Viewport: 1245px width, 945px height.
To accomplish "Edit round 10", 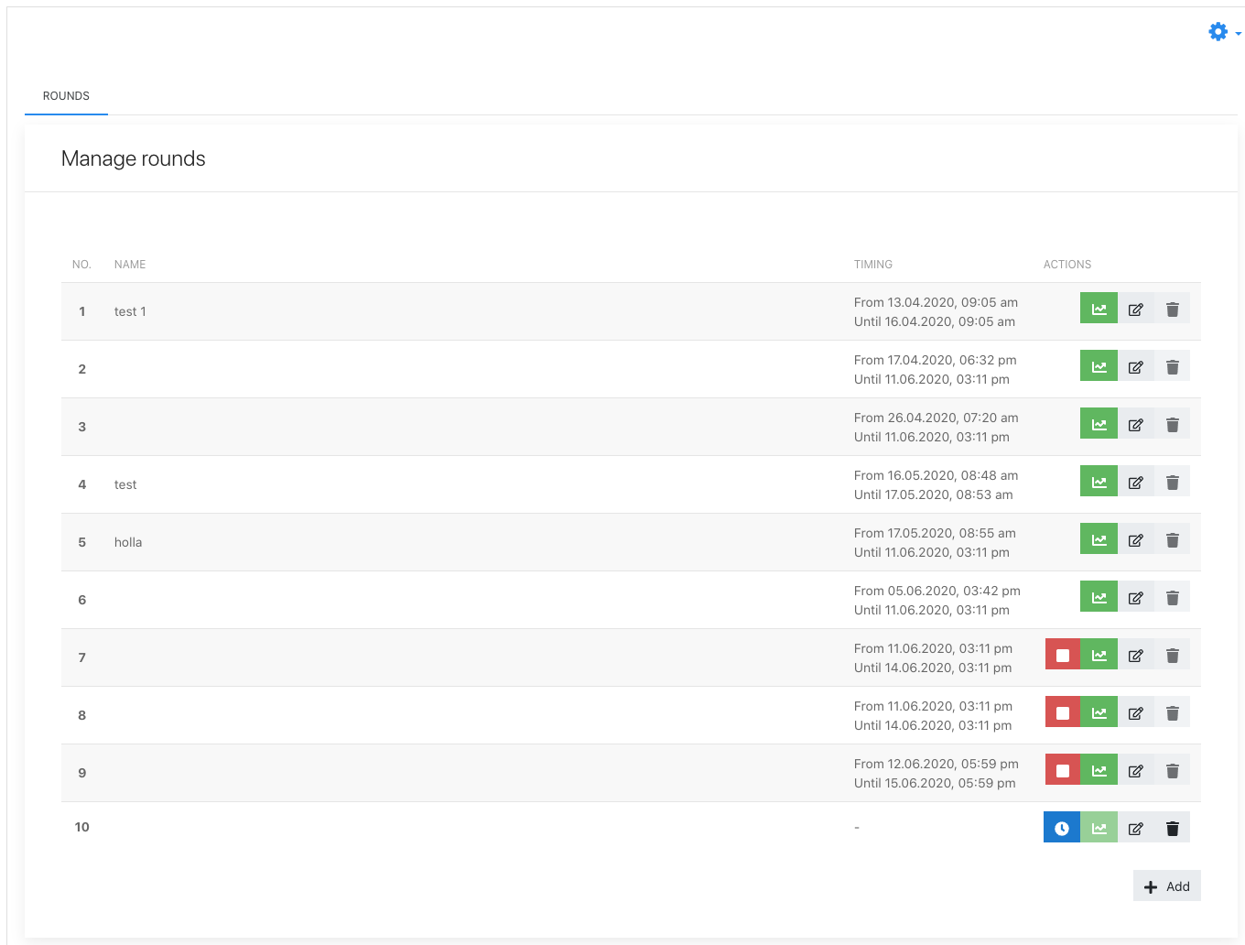I will click(x=1136, y=828).
